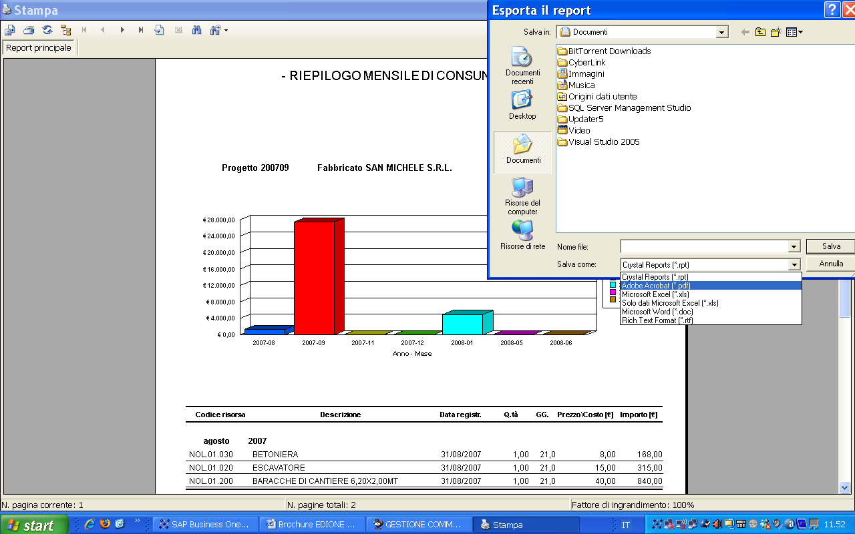This screenshot has width=855, height=534.
Task: Open text search using the binoculars icon
Action: [x=196, y=30]
